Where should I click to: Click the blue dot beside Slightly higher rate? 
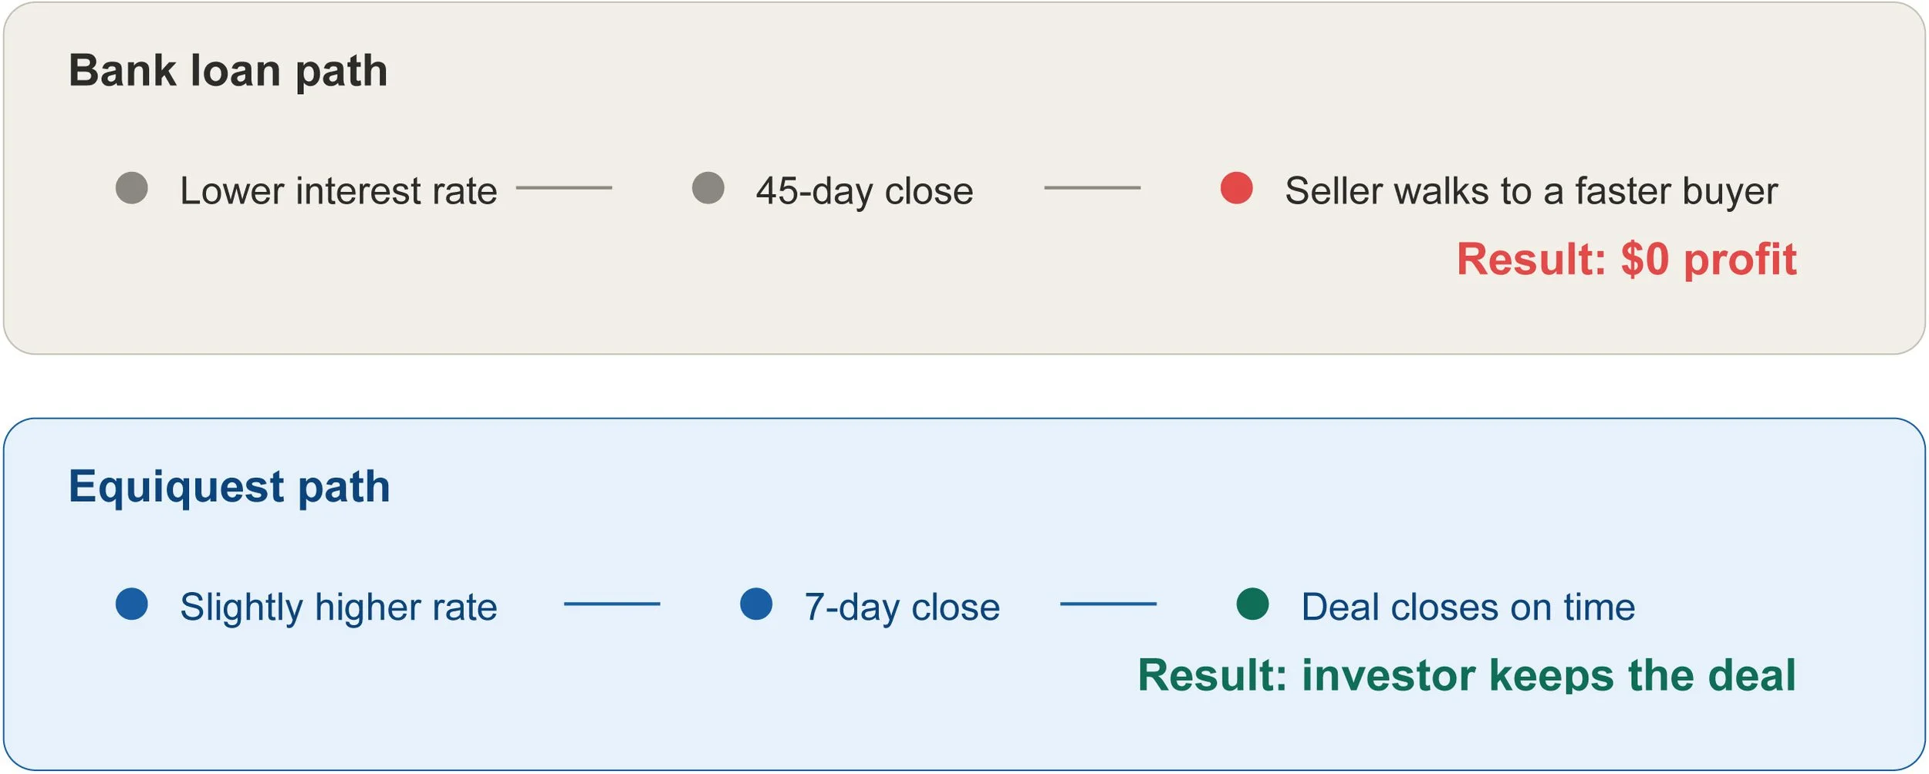pyautogui.click(x=132, y=604)
